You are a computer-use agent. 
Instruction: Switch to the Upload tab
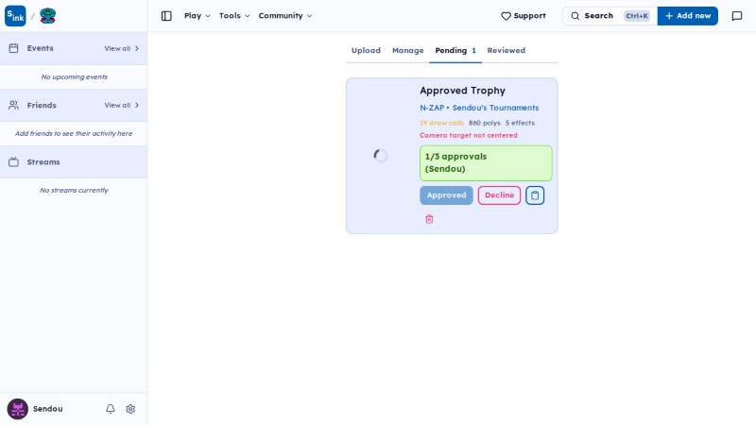[x=366, y=51]
